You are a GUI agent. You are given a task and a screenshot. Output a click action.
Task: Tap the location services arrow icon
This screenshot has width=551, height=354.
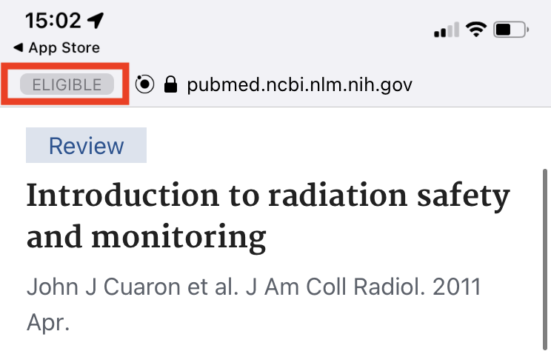(x=96, y=20)
